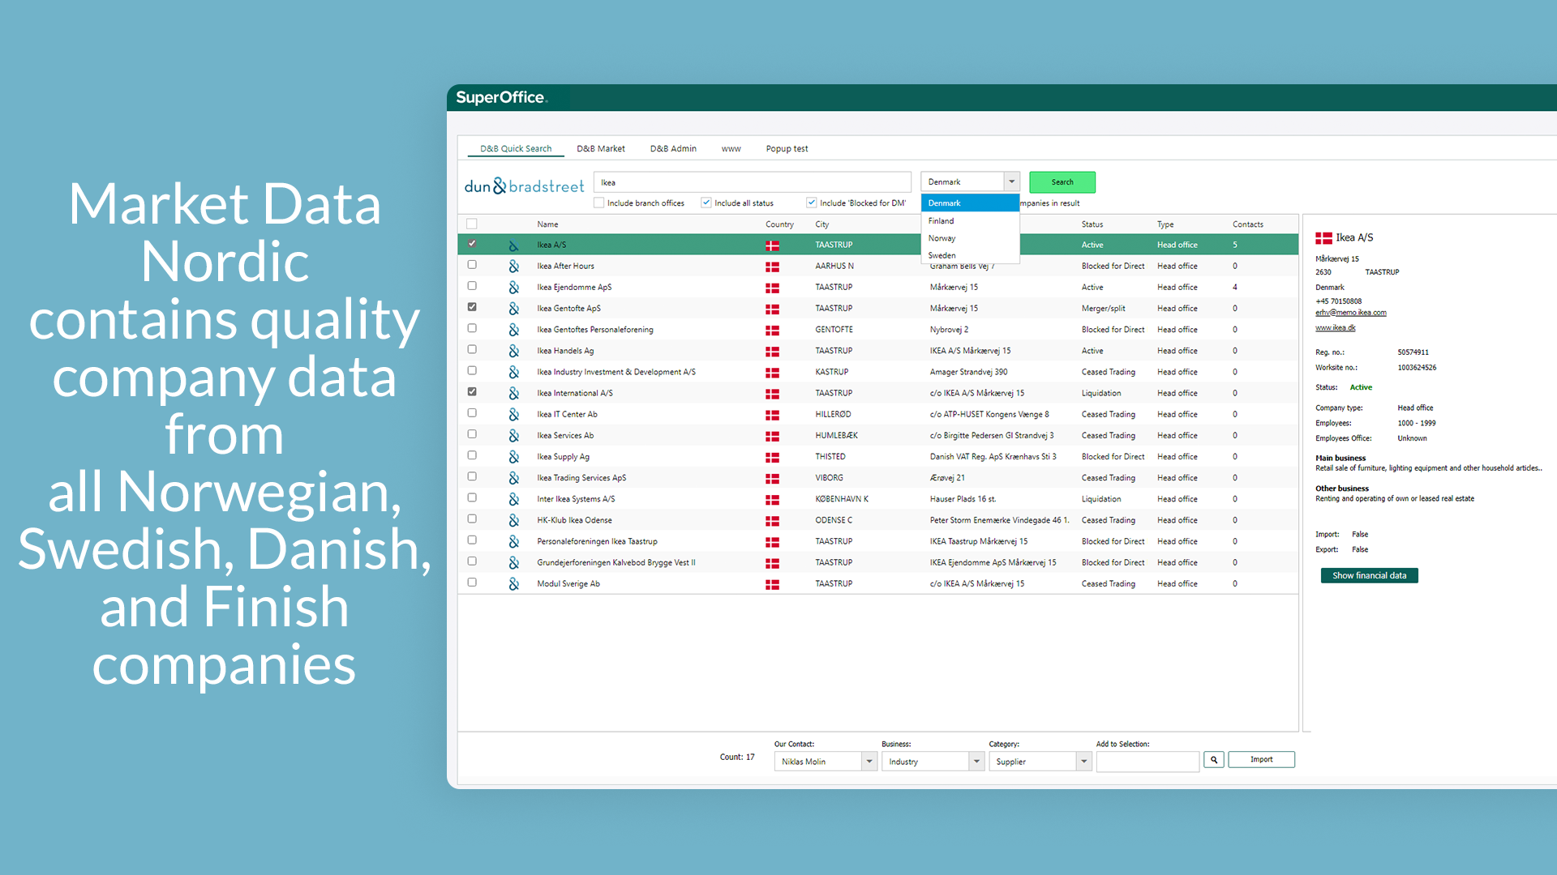Click D&B icon for Inter Ikea Systems A/S
The width and height of the screenshot is (1557, 875).
coord(513,500)
